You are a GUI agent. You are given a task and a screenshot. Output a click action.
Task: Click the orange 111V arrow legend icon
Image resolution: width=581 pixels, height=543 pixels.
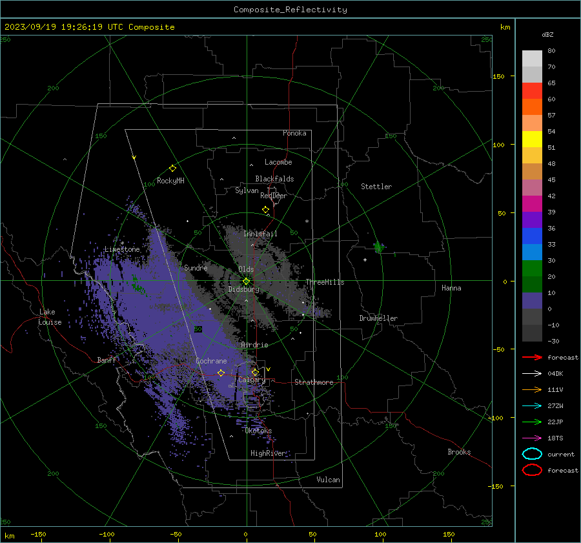coord(533,389)
